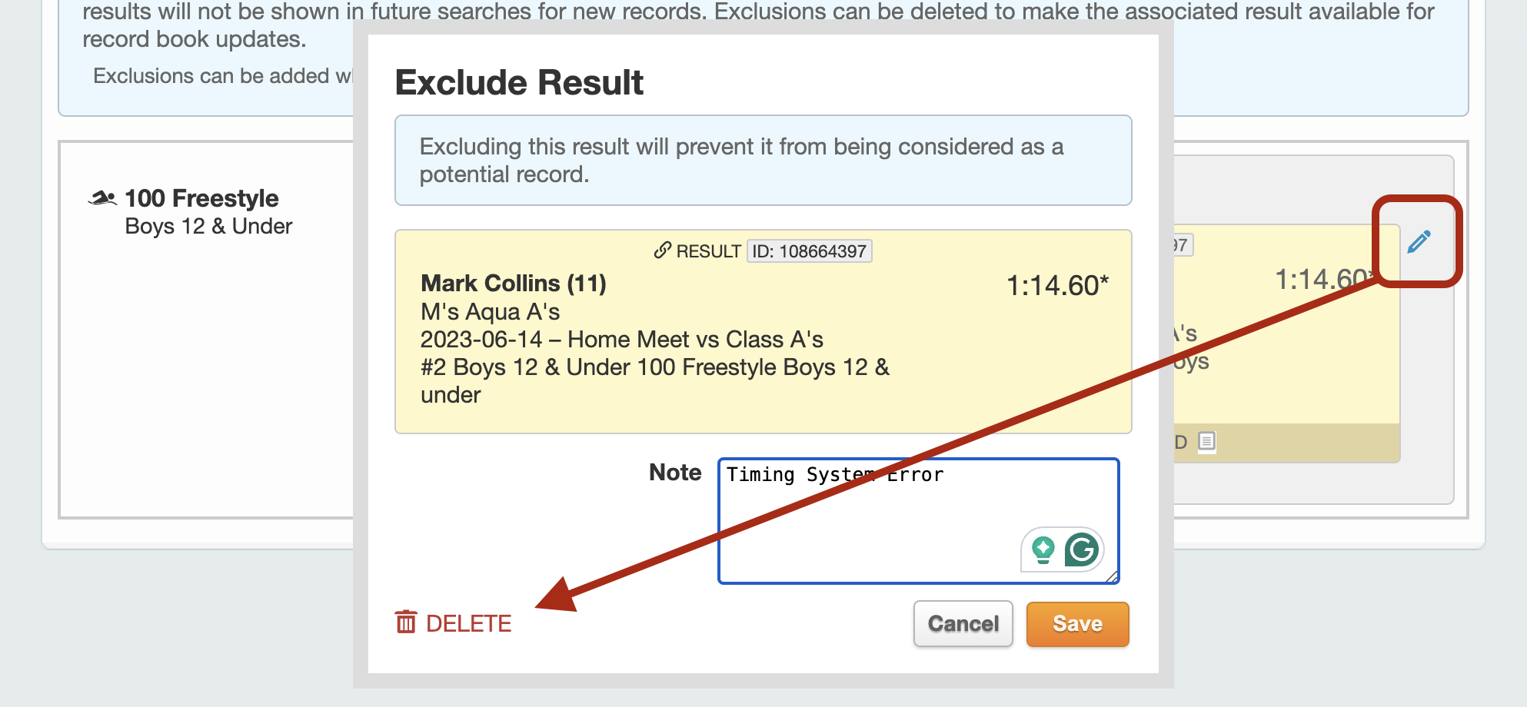
Task: Click the 1:14.60* time in dialog
Action: click(1057, 286)
